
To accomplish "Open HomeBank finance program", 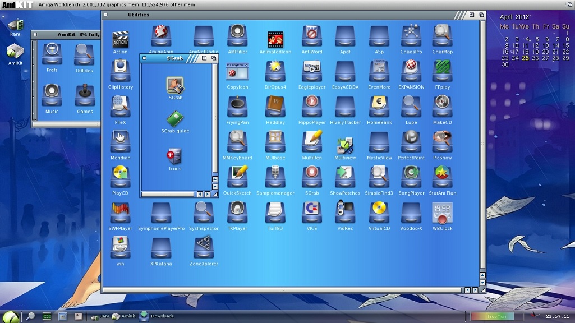I will (379, 107).
